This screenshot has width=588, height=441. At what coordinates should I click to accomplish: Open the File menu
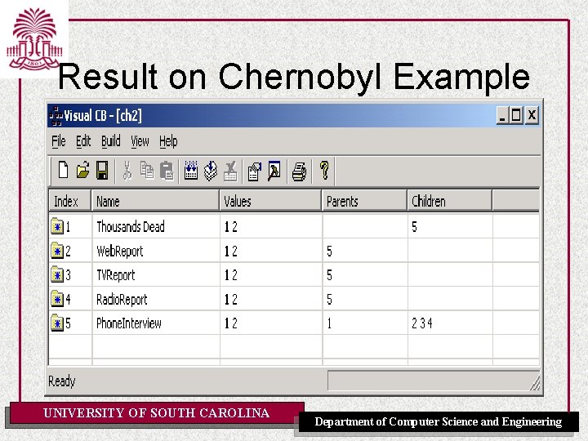59,141
